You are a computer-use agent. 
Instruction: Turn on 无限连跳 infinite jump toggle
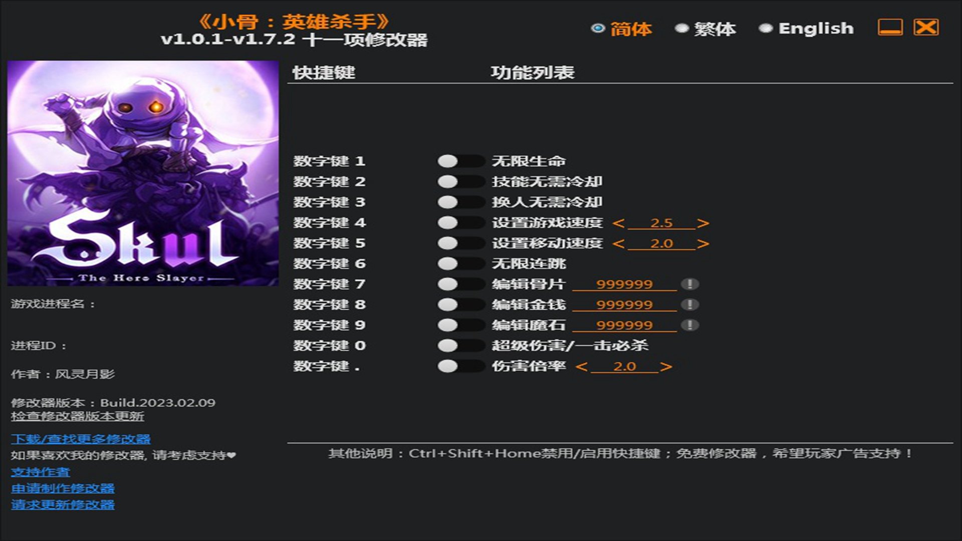pos(460,263)
